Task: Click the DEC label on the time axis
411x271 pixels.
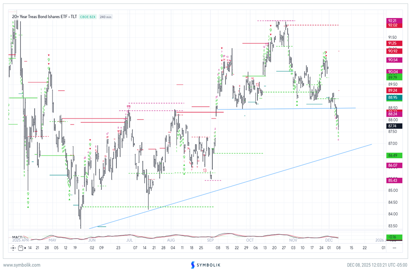Action: (x=329, y=240)
